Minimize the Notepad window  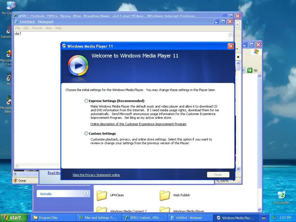216,22
